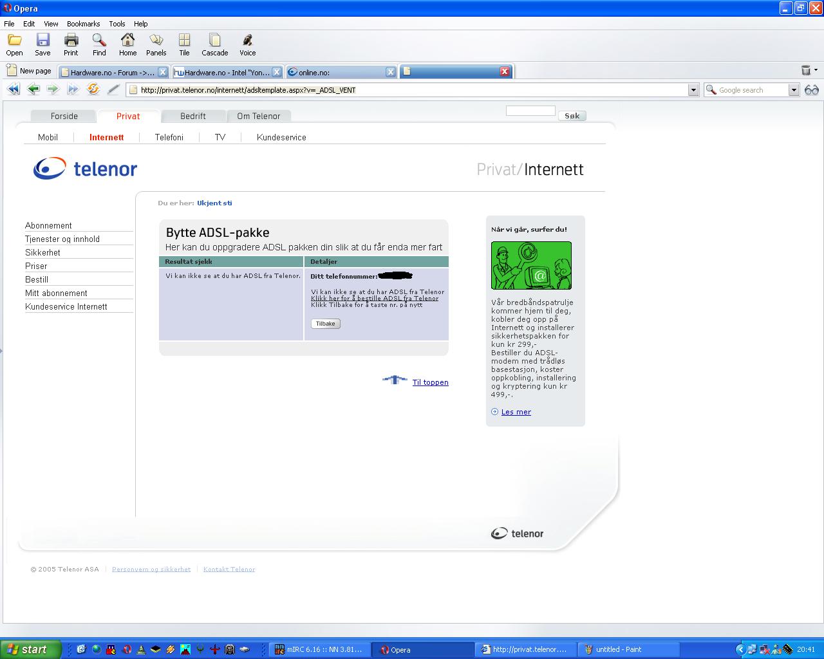Screen dimensions: 824x659
Task: Click the Fast forward navigation arrow
Action: pos(73,89)
